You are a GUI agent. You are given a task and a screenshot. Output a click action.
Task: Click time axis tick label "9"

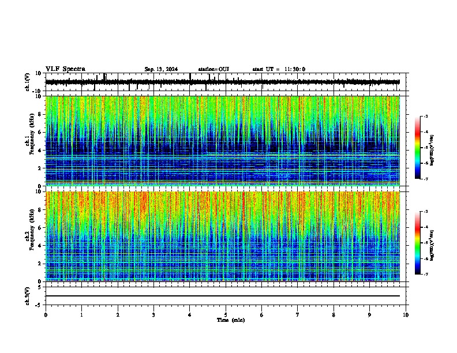[x=369, y=315]
